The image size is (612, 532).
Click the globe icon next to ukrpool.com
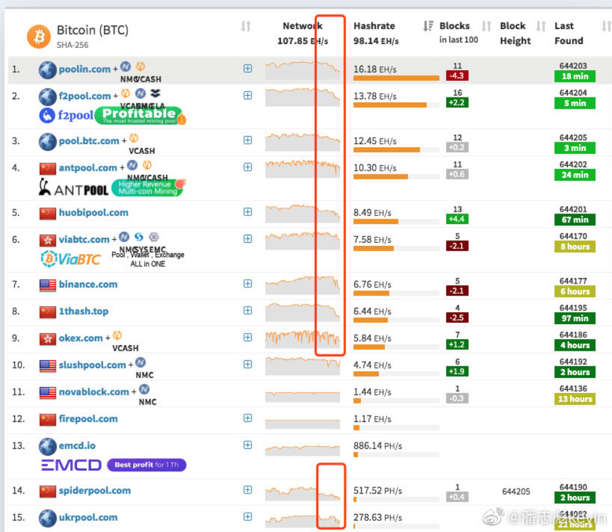coord(48,518)
